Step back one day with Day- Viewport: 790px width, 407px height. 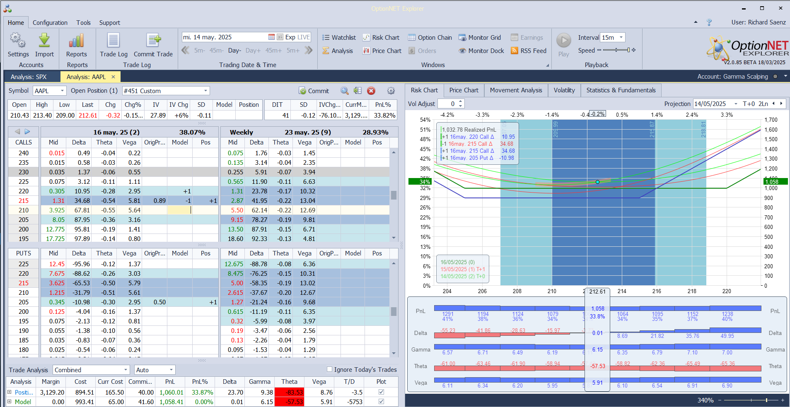pos(234,51)
